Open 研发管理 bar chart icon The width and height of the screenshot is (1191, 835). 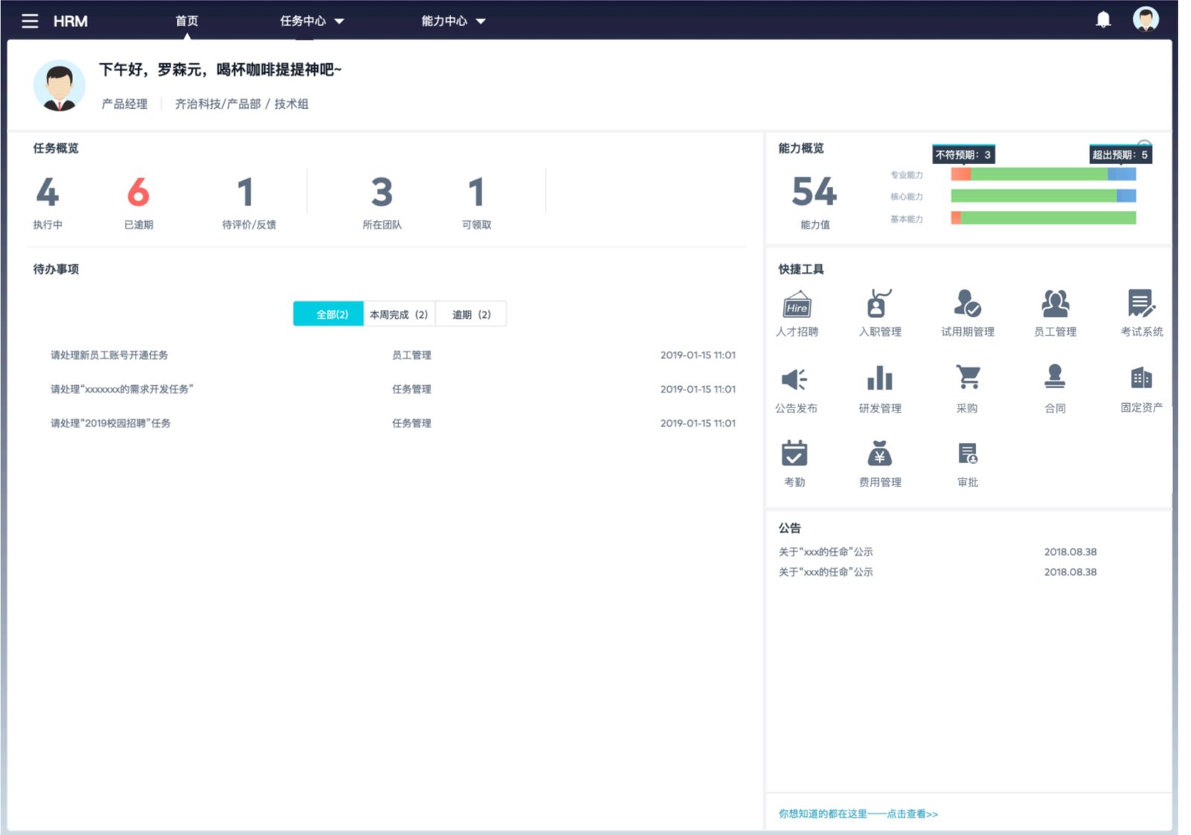(x=879, y=378)
